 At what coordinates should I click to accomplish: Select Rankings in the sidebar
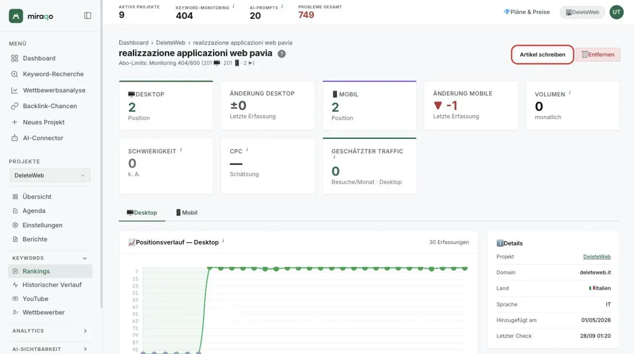pyautogui.click(x=50, y=271)
